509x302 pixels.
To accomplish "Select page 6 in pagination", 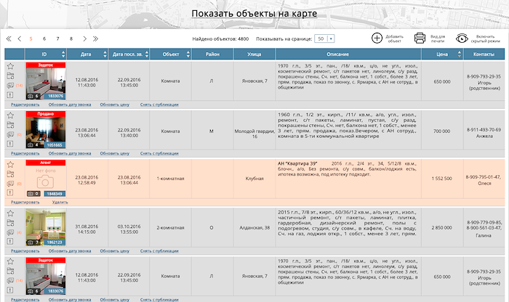I will click(x=44, y=39).
